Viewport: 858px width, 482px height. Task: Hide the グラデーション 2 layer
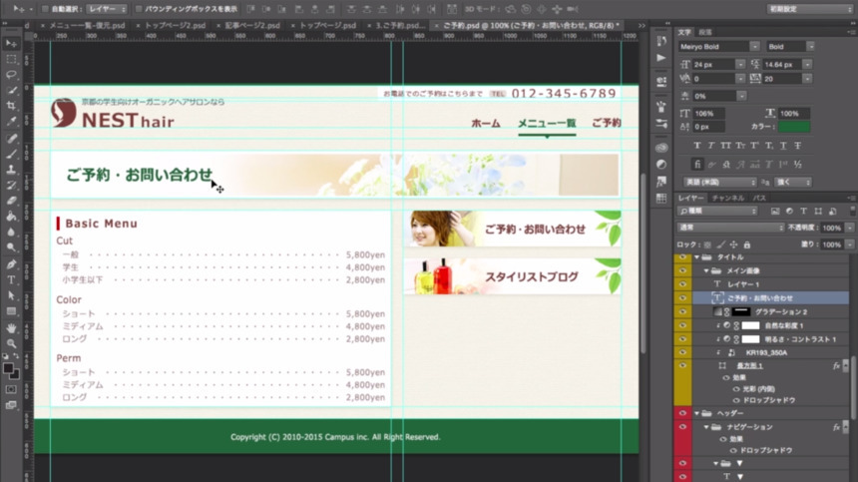point(682,311)
